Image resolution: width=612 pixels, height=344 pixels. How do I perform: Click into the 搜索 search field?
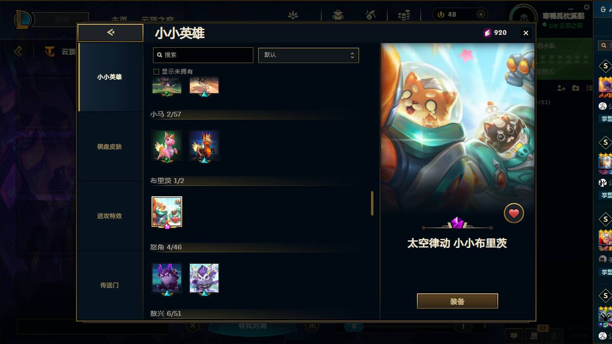point(203,55)
